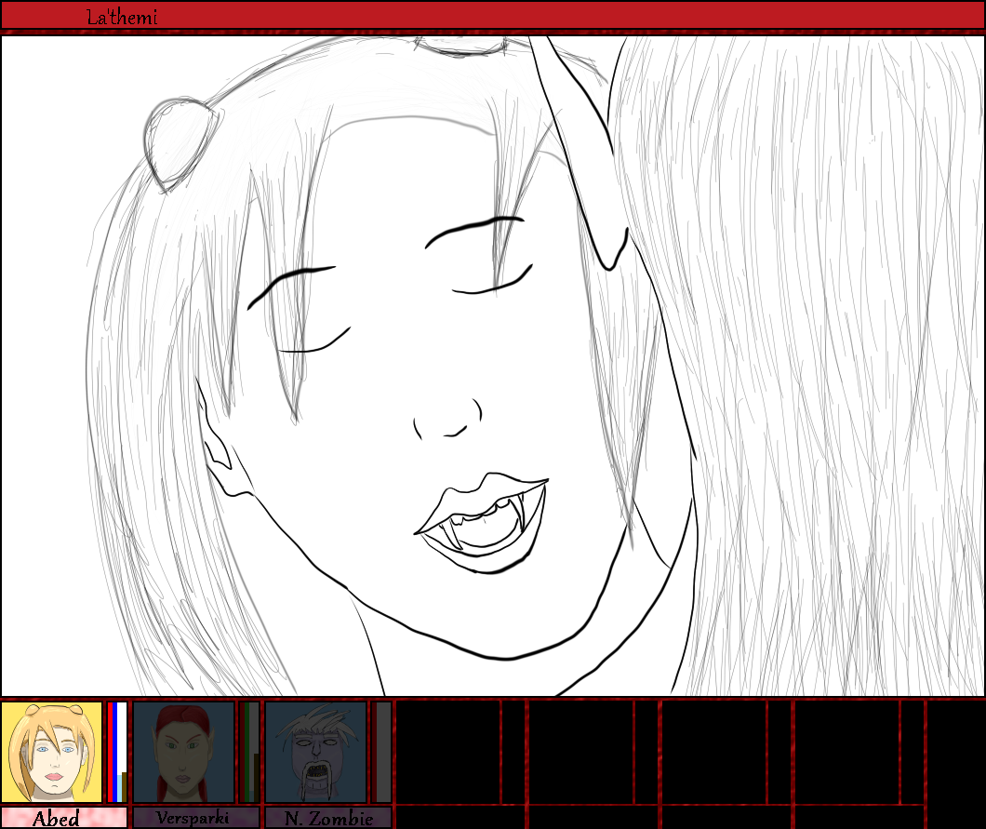The width and height of the screenshot is (986, 829).
Task: Click the fourth empty party portrait slot
Action: click(x=846, y=752)
